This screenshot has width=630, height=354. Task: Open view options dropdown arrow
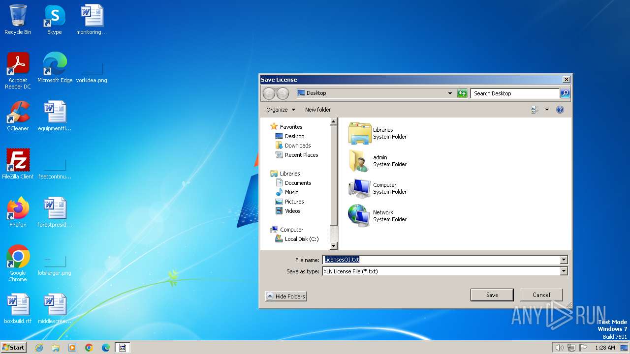click(547, 110)
